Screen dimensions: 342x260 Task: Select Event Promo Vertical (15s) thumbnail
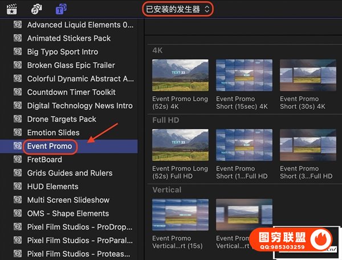pyautogui.click(x=180, y=214)
